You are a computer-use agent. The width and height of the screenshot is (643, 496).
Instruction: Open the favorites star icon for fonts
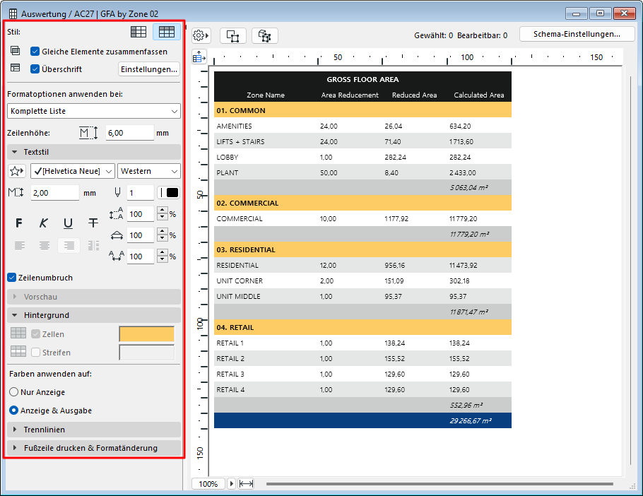[x=16, y=171]
